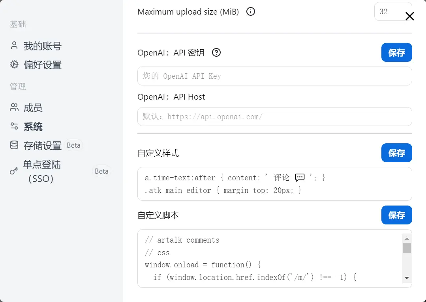The image size is (426, 302).
Task: Click the scroll-down arrow of the script box
Action: 406,278
